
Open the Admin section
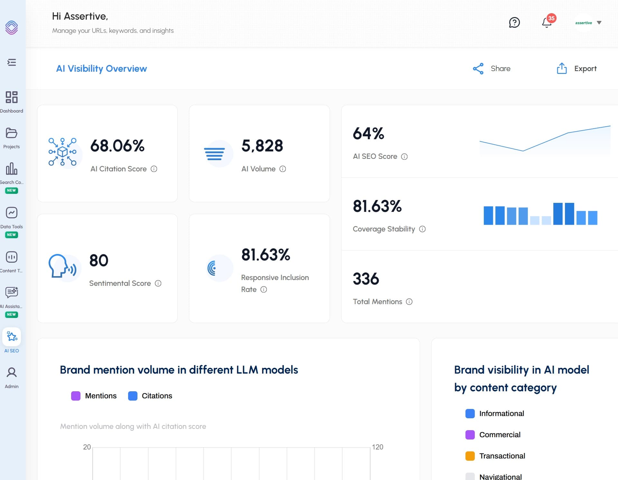12,376
